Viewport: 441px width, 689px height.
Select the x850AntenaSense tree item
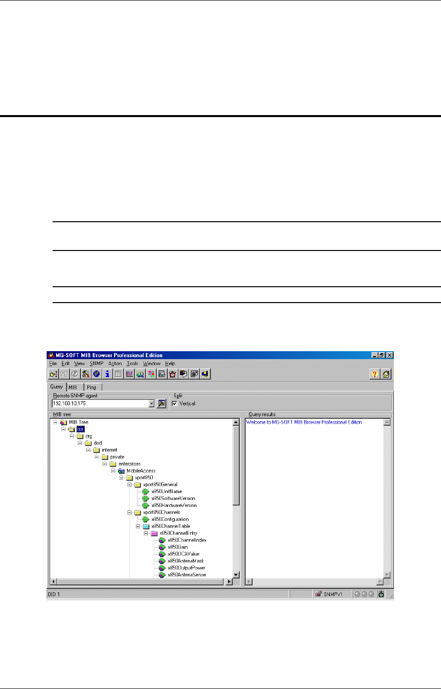pyautogui.click(x=187, y=574)
